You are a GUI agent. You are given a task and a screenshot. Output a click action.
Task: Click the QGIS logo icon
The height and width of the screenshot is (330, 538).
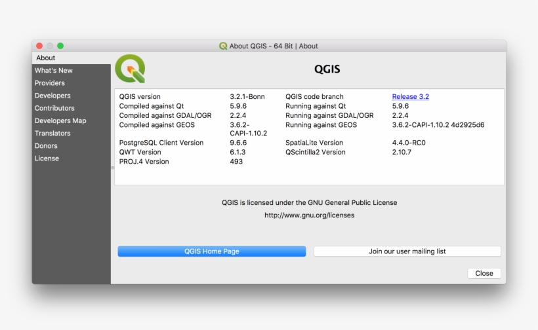click(130, 69)
